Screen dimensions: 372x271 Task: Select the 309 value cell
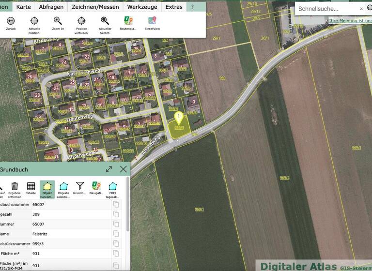pos(36,214)
